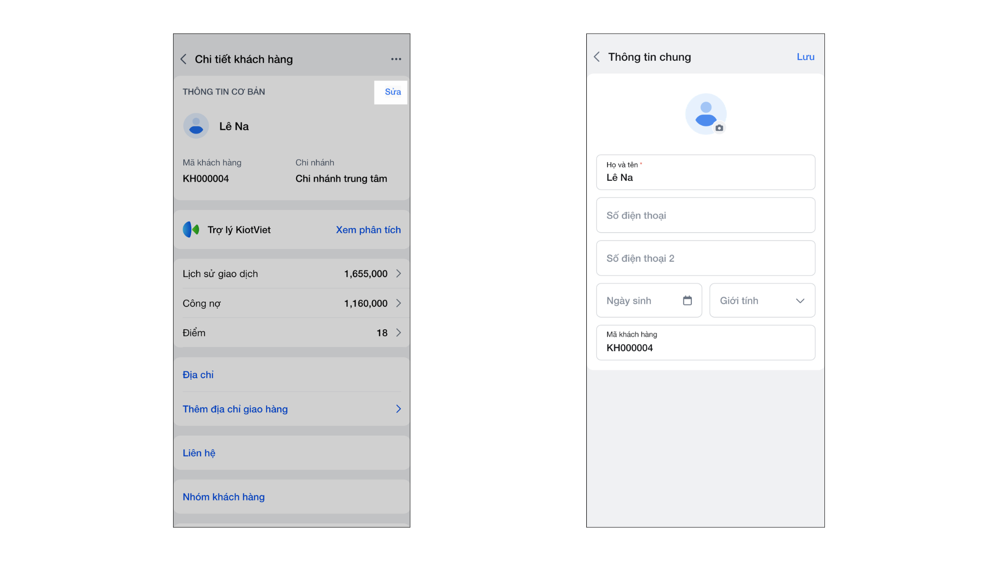Open Công nợ debt details chevron

click(x=399, y=303)
